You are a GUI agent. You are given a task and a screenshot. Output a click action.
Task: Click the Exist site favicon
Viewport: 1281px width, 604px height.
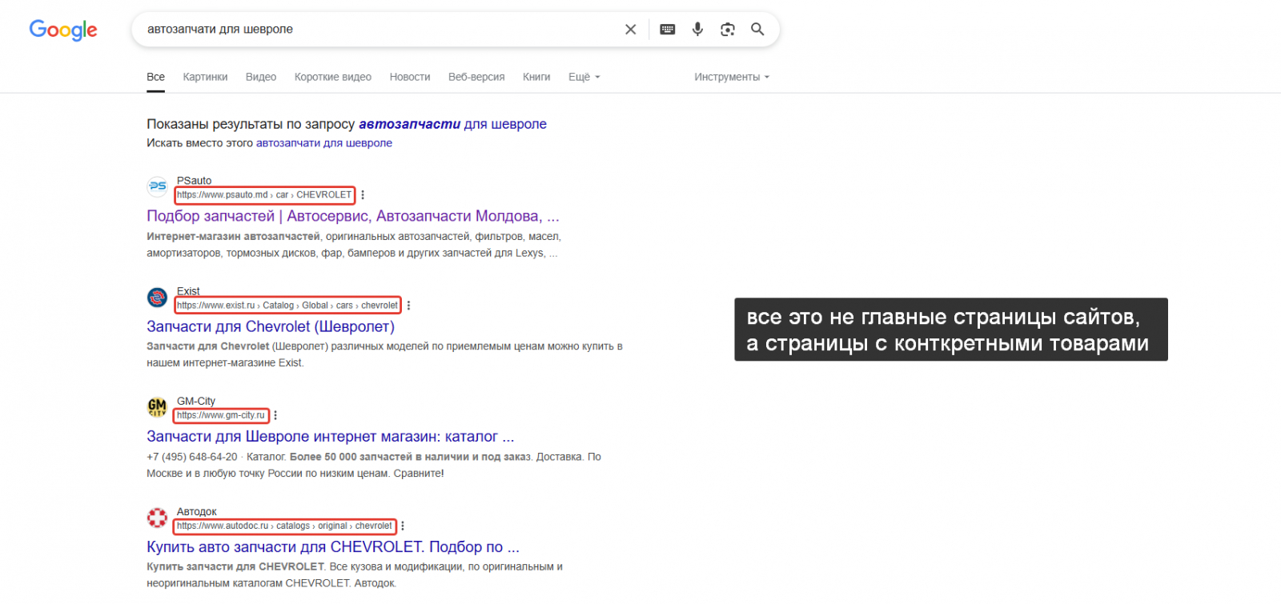(x=158, y=298)
